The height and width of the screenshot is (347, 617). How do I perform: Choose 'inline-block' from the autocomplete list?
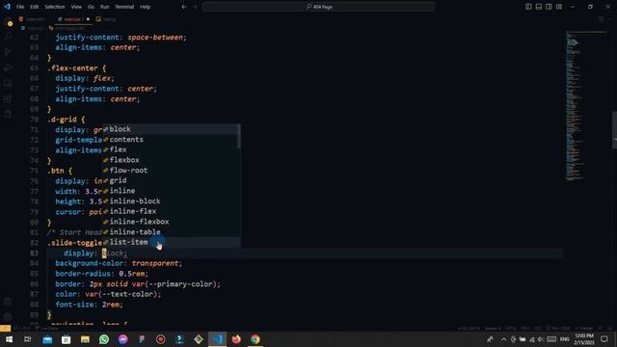click(172, 200)
